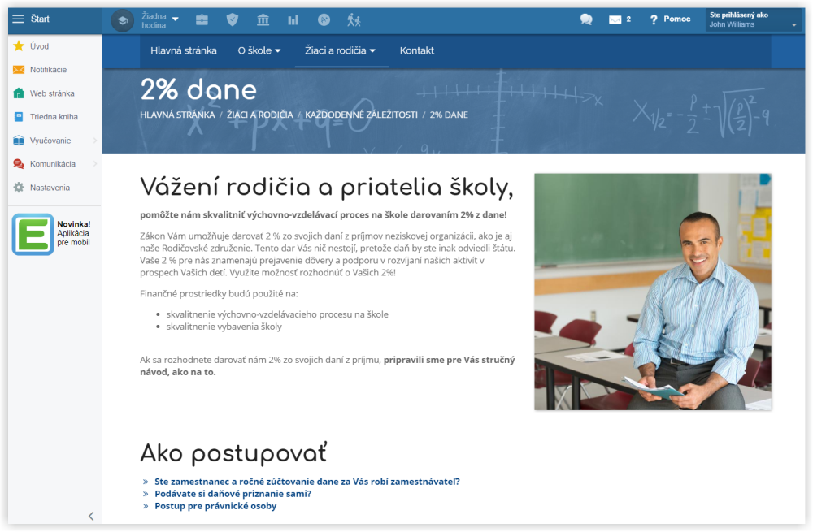This screenshot has width=813, height=532.
Task: Expand the Žiadna hodina dropdown arrow
Action: coord(176,19)
